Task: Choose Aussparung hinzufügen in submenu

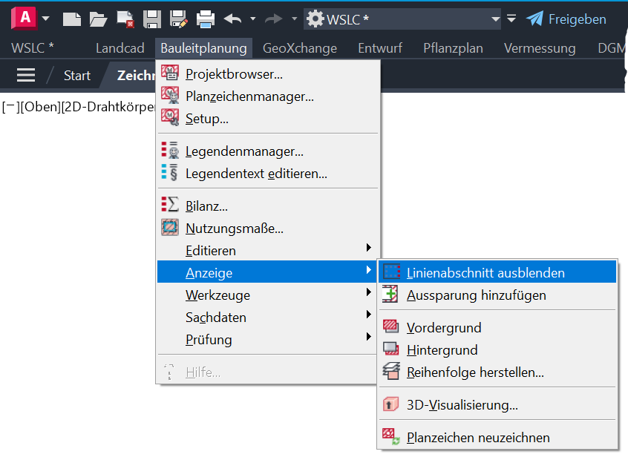Action: [476, 295]
